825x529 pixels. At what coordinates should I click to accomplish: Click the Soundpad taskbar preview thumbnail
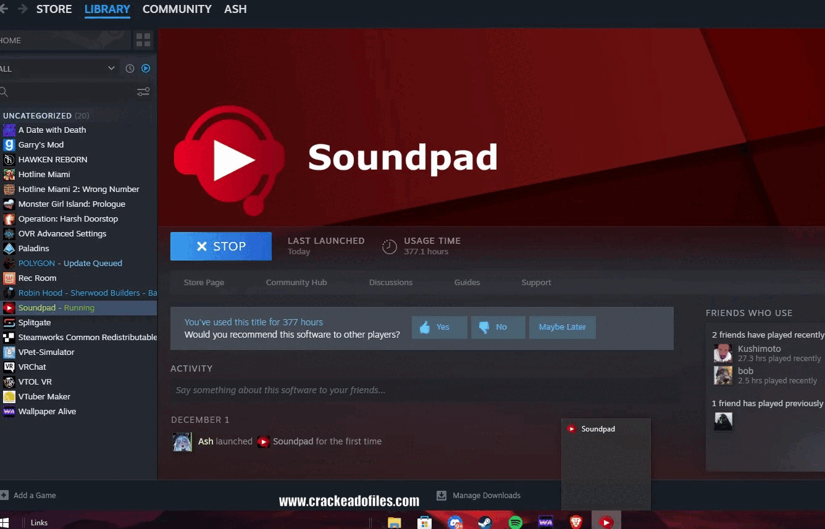point(606,464)
